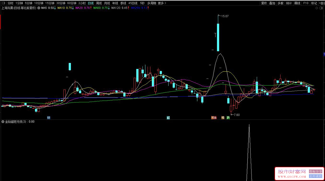Add stock via +自选 button
The width and height of the screenshot is (325, 181).
click(x=322, y=3)
